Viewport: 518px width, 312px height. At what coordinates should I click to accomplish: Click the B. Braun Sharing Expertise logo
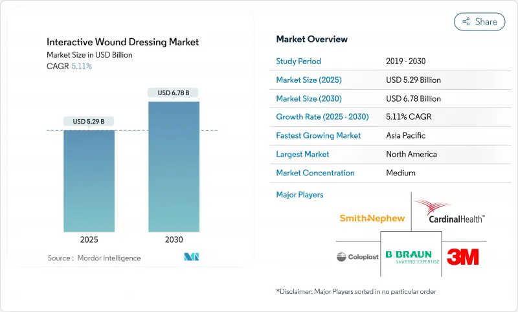pyautogui.click(x=412, y=256)
